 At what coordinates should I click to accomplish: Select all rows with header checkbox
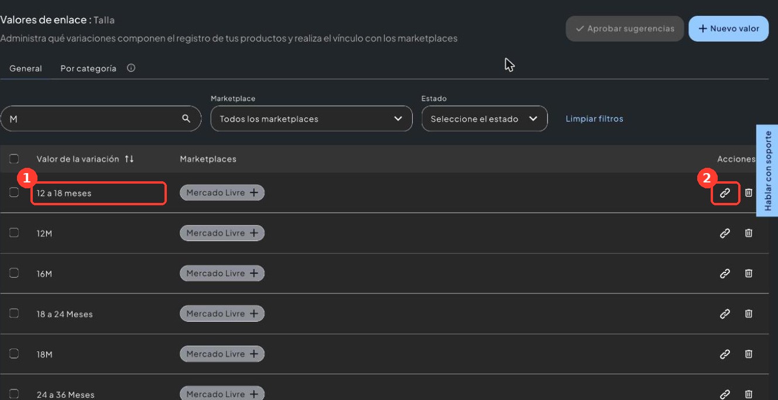pyautogui.click(x=14, y=158)
